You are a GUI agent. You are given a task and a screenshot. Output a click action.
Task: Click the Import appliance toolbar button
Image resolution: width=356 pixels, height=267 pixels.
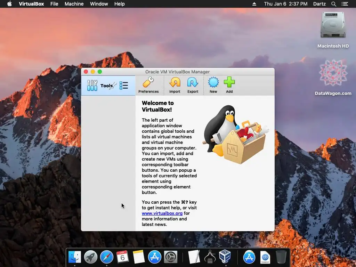coord(175,86)
